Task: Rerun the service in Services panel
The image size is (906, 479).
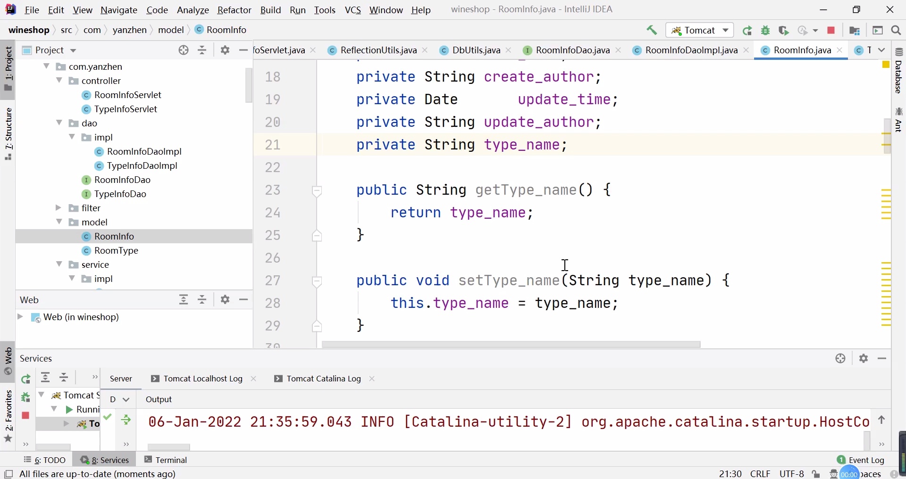Action: pyautogui.click(x=26, y=379)
